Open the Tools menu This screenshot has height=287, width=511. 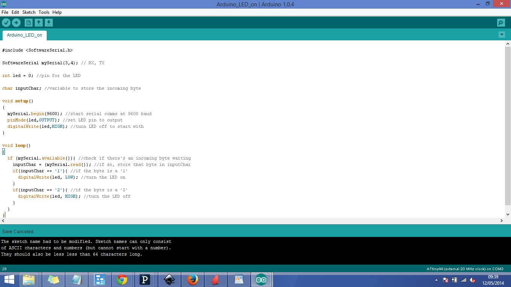(x=44, y=12)
